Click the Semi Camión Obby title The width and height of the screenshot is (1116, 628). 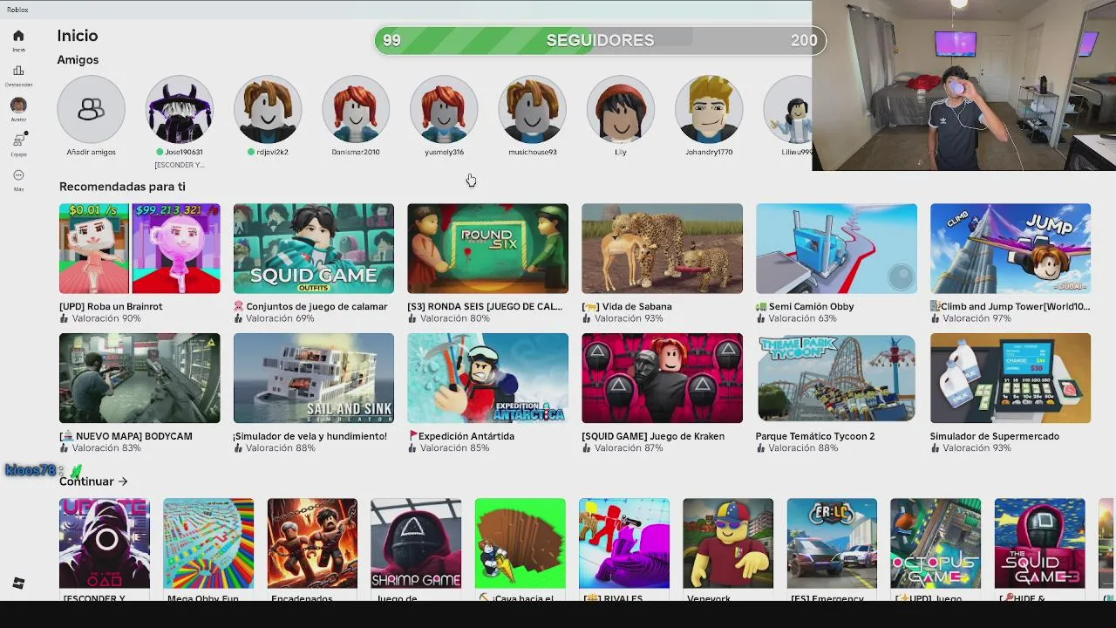[x=805, y=306]
